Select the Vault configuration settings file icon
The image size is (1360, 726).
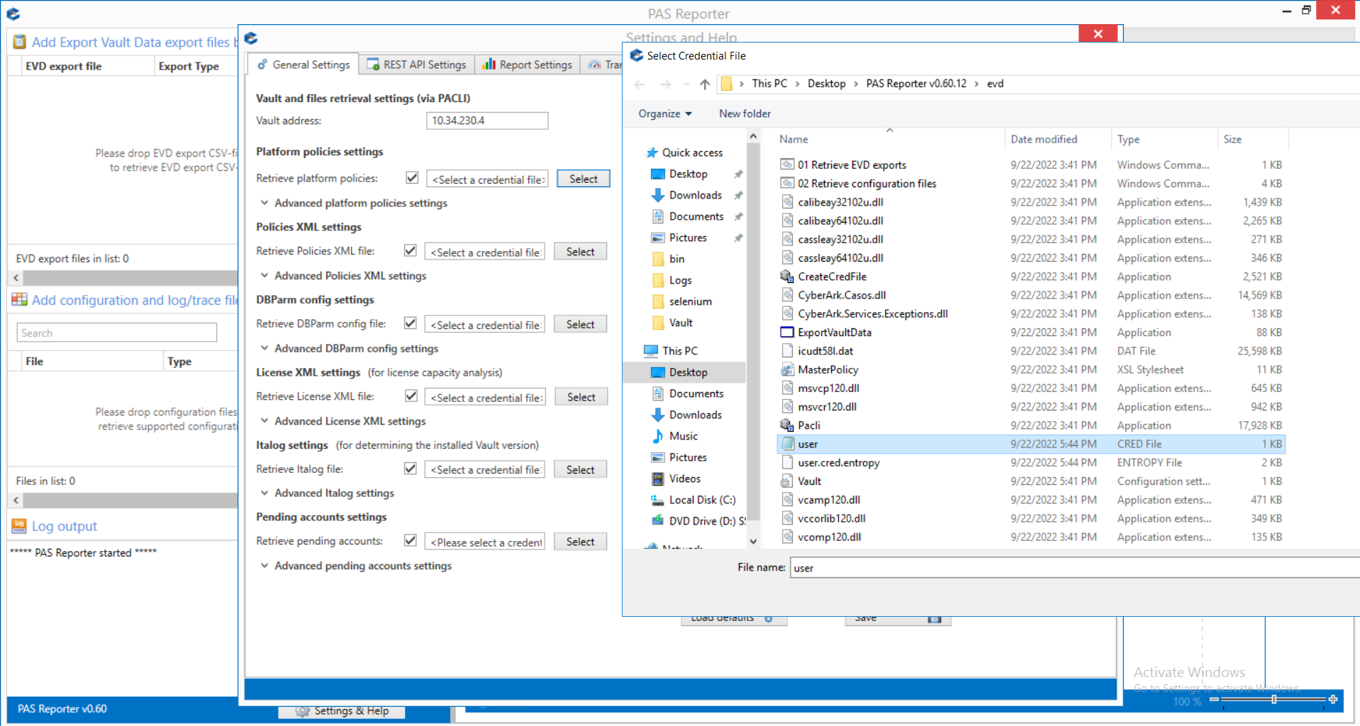(x=786, y=481)
